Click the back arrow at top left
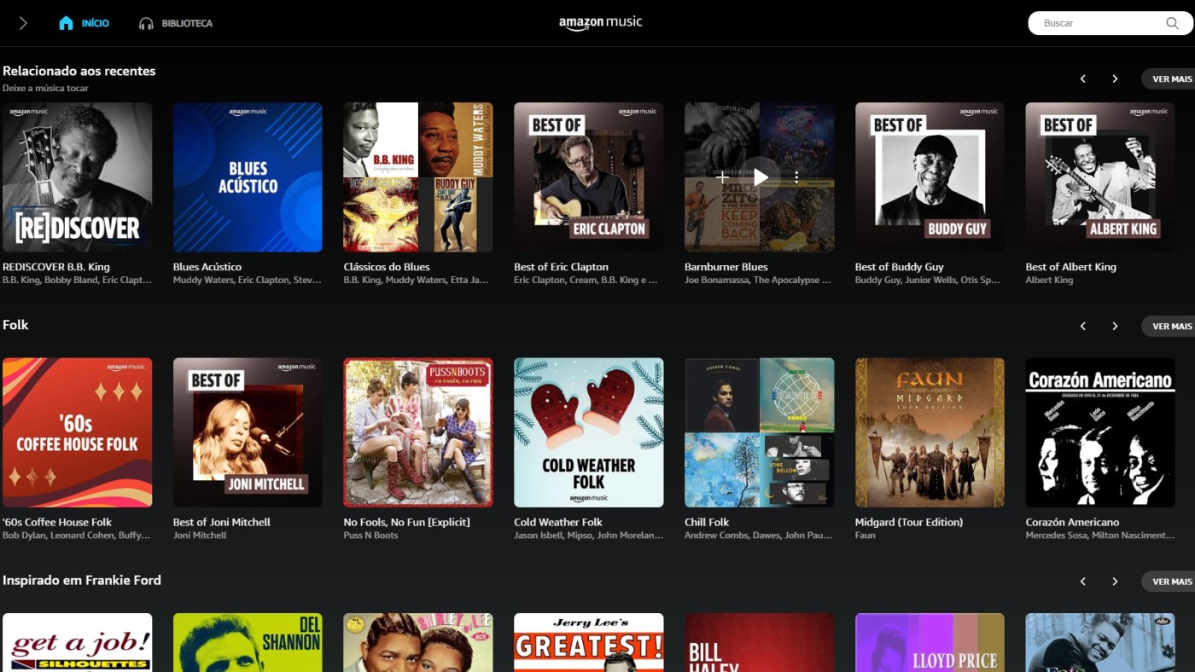1195x672 pixels. tap(21, 23)
